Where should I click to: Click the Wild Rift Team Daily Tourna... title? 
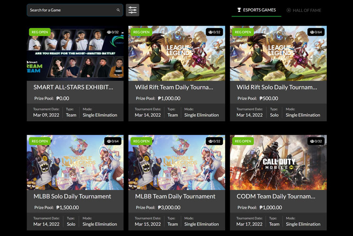click(174, 87)
